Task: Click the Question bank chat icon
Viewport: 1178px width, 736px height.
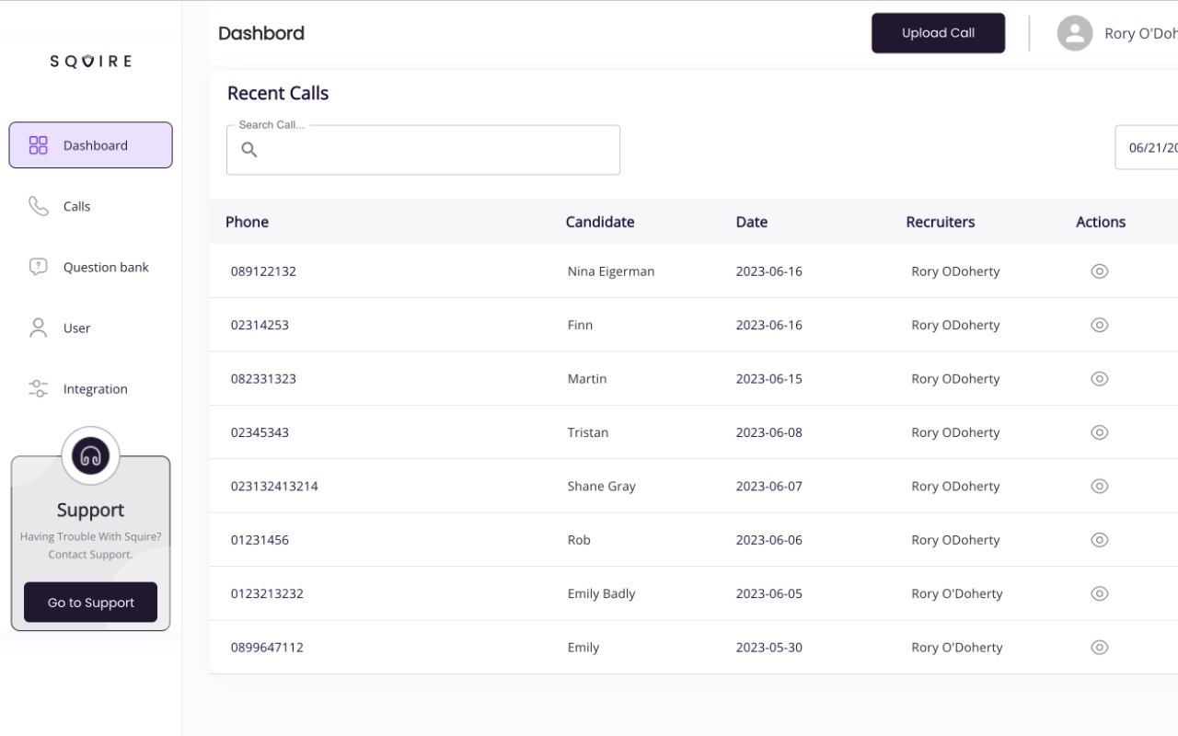Action: tap(38, 267)
